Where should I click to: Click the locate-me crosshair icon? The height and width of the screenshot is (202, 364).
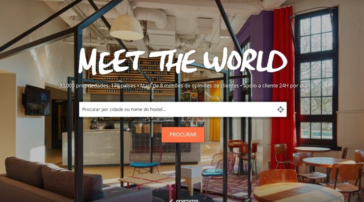point(280,109)
